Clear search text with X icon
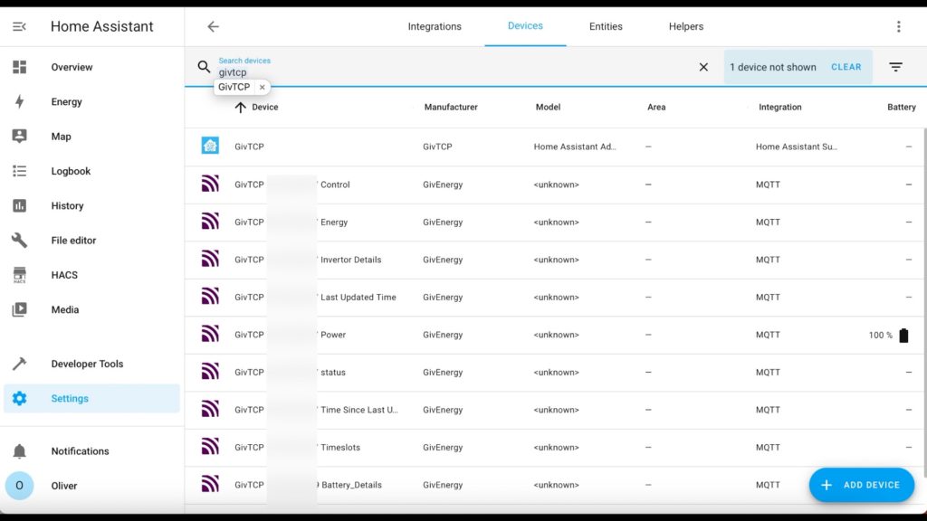 [702, 67]
